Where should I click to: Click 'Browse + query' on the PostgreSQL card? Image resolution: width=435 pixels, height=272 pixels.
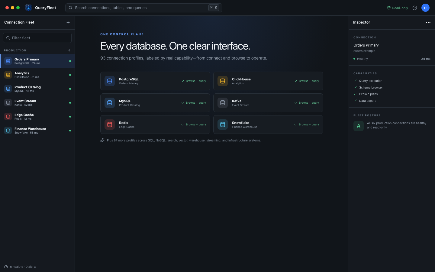(x=194, y=81)
